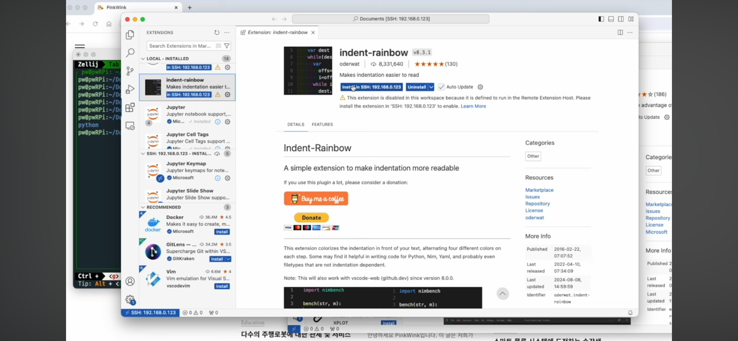Collapse the Local - Installed section
The width and height of the screenshot is (738, 341).
[143, 59]
